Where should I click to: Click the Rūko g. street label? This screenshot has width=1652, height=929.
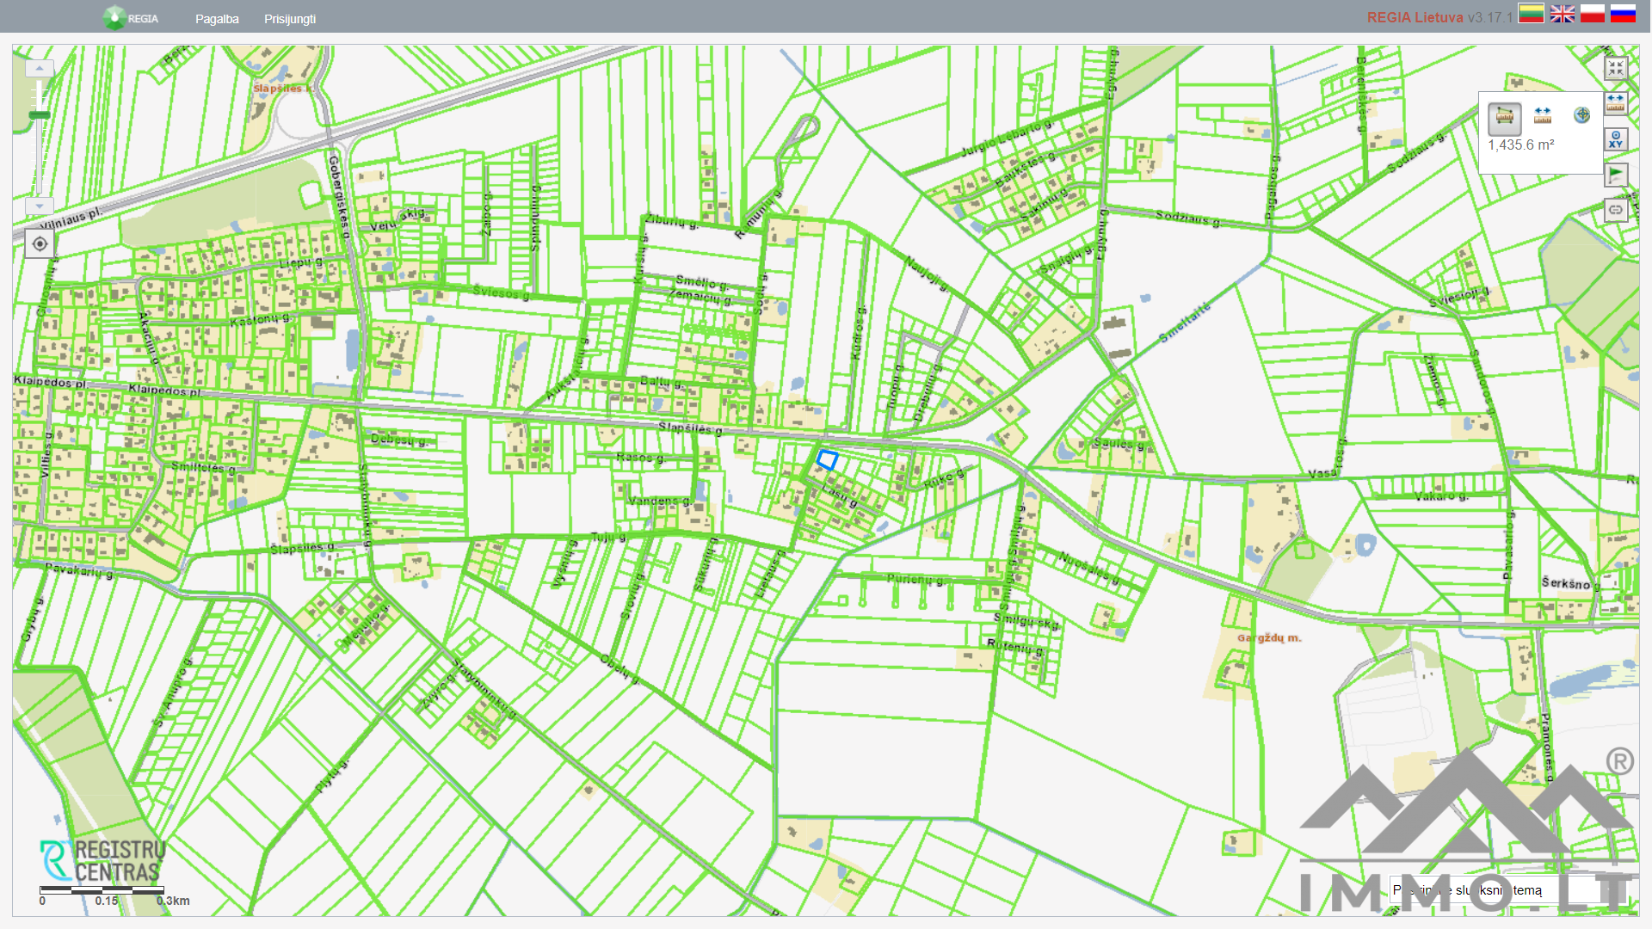tap(945, 478)
